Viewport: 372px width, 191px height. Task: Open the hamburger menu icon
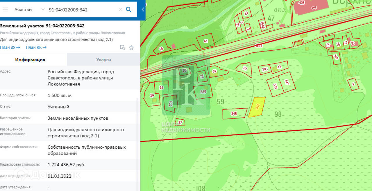[5, 10]
